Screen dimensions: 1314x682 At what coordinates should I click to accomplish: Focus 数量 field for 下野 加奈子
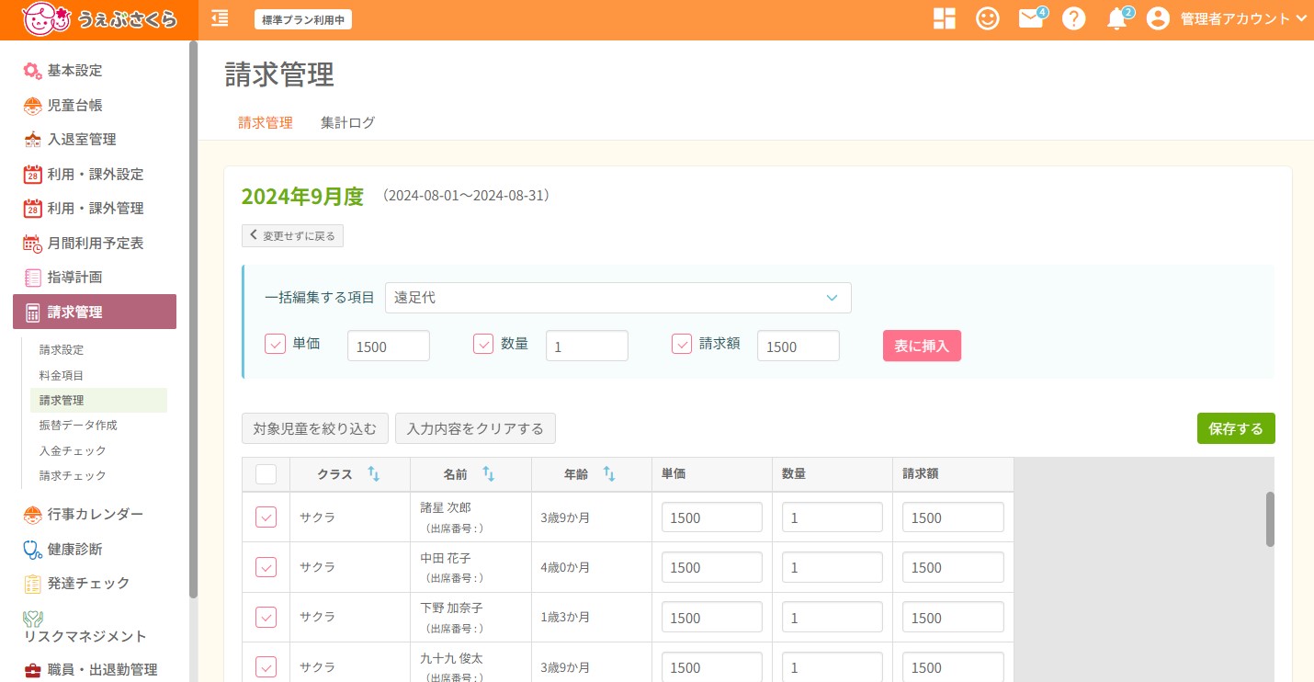click(833, 618)
